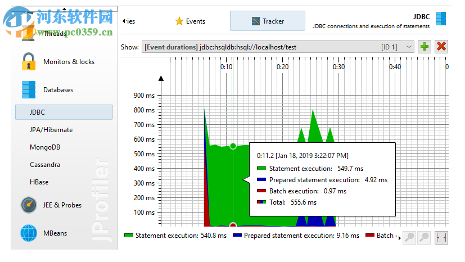Click the green data point on the graph
This screenshot has width=465, height=262.
(x=233, y=146)
